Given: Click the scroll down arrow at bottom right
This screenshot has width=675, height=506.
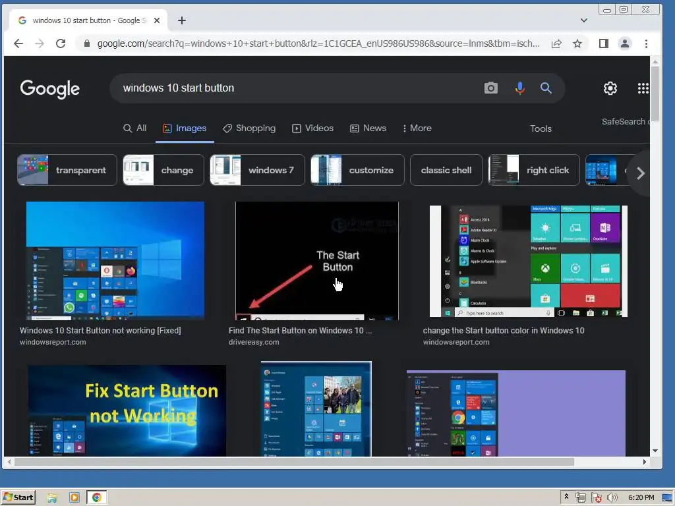Looking at the screenshot, I should click(655, 451).
